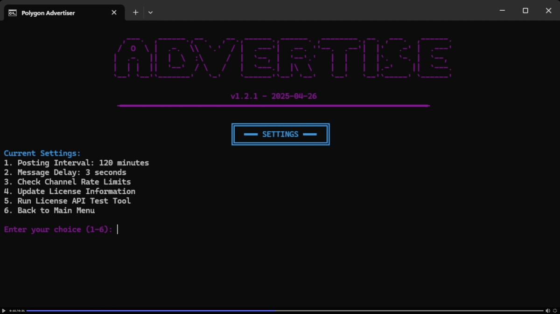
Task: Open the terminal tab dropdown chevron
Action: [150, 13]
